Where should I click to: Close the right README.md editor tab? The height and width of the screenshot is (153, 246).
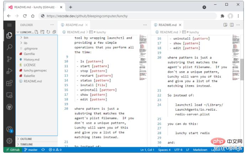click(180, 25)
